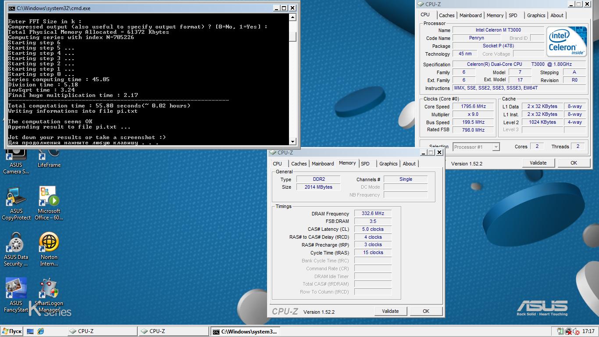The height and width of the screenshot is (337, 599).
Task: Activate second CPU-Z taskbar button
Action: click(174, 331)
